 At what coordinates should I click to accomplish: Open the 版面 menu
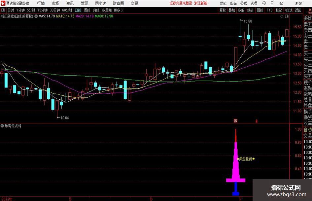233,3
